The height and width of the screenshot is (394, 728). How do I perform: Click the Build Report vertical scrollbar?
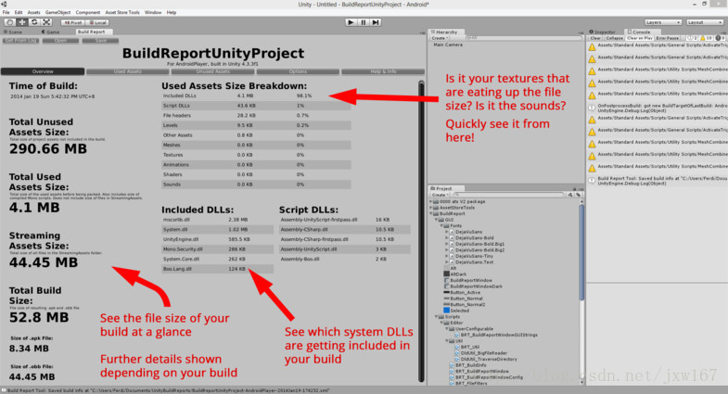421,231
